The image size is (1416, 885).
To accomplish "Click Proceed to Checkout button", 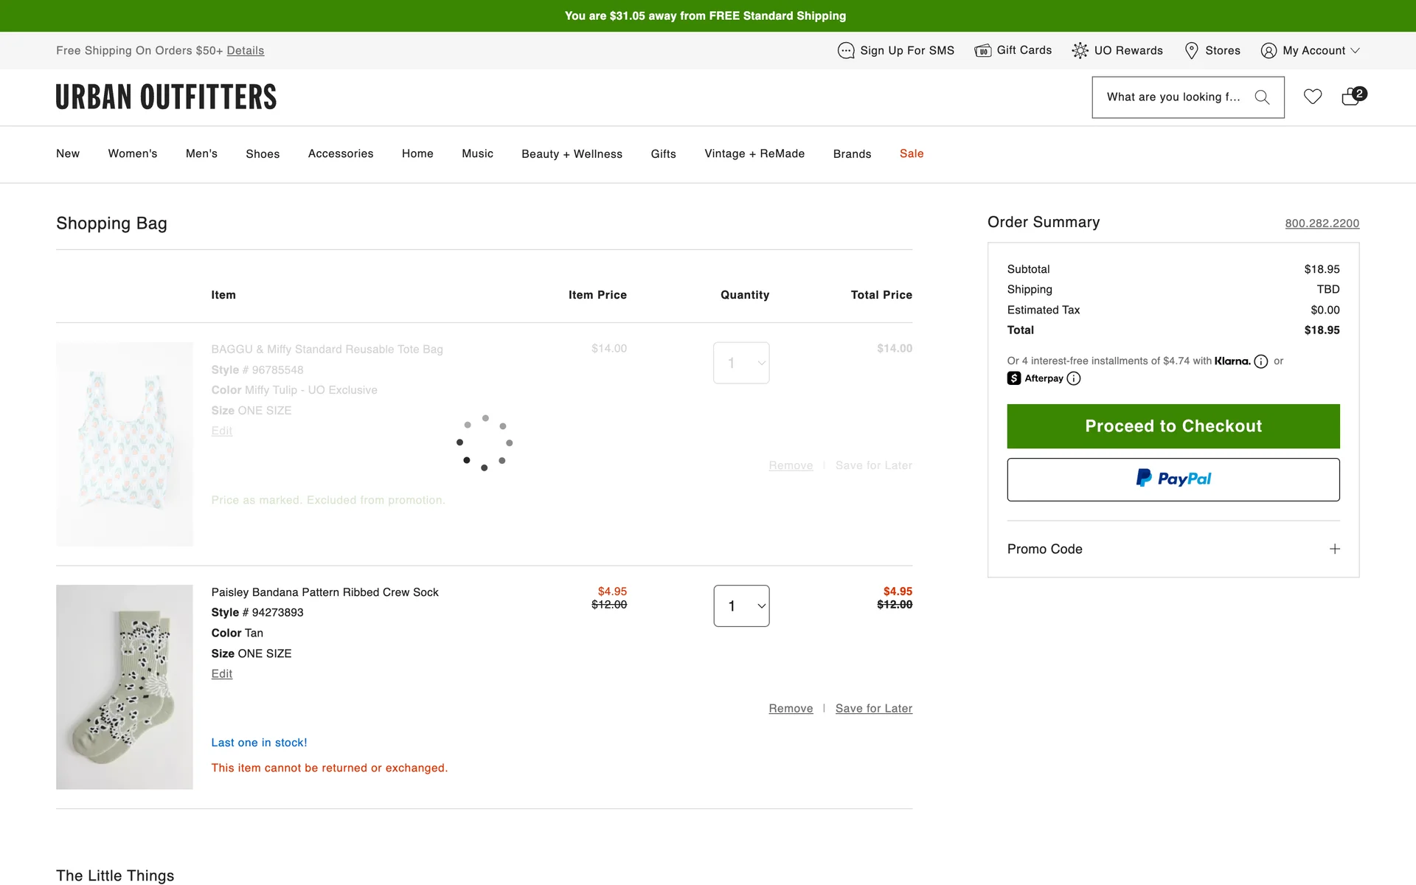I will point(1173,426).
